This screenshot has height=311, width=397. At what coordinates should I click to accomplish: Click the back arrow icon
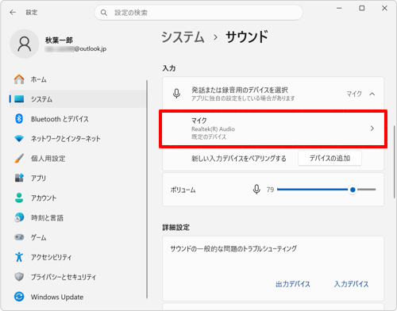click(13, 12)
